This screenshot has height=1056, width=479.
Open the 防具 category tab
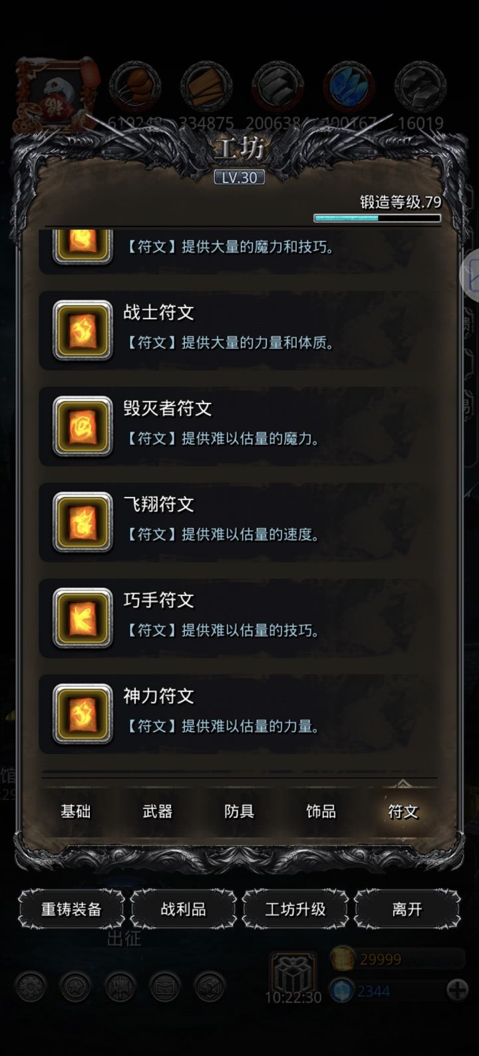click(239, 811)
